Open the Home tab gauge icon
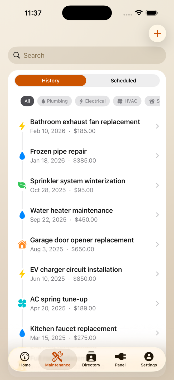The width and height of the screenshot is (174, 380). (25, 357)
